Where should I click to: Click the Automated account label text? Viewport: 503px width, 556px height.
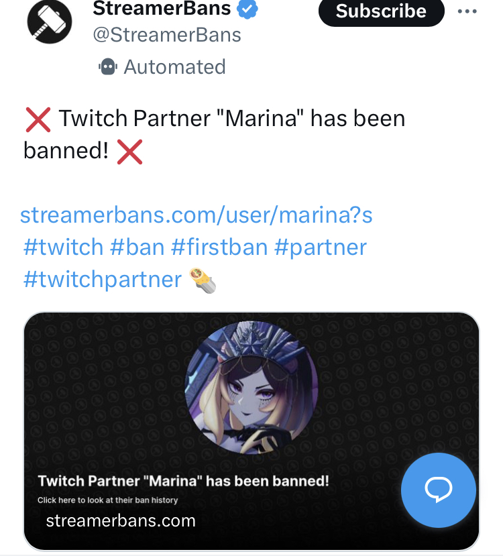pos(174,67)
